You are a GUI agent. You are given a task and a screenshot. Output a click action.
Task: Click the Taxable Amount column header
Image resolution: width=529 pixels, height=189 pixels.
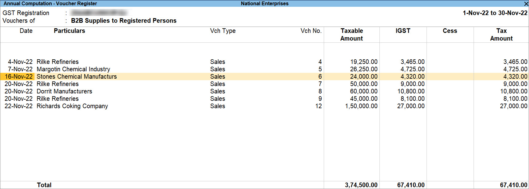[x=352, y=34]
